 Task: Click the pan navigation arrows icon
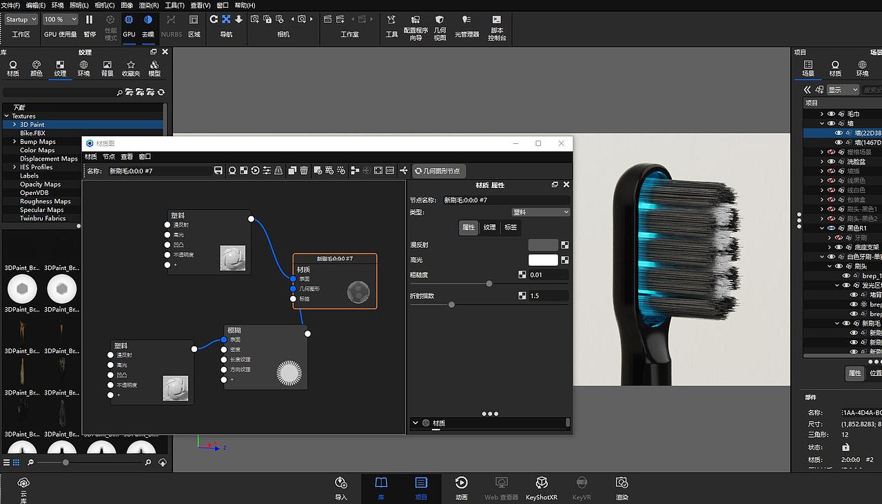226,19
